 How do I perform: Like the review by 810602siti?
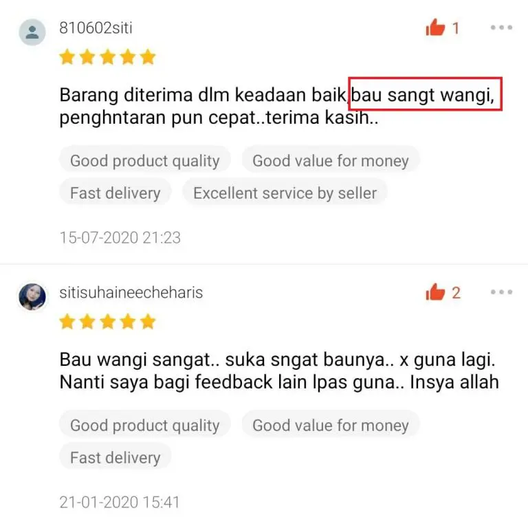point(435,27)
